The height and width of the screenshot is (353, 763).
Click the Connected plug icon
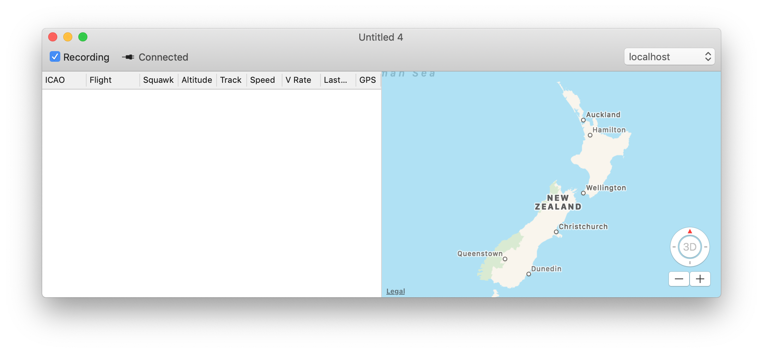128,57
